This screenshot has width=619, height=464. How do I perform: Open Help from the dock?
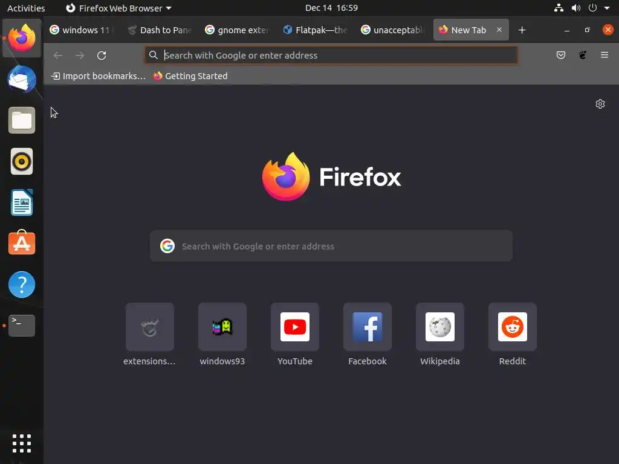pos(22,285)
